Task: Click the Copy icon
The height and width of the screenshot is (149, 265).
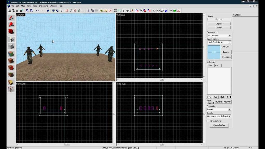Action: [92, 11]
